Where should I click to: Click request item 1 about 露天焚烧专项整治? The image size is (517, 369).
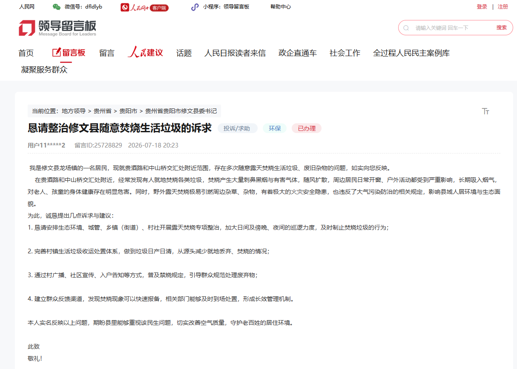pos(208,227)
